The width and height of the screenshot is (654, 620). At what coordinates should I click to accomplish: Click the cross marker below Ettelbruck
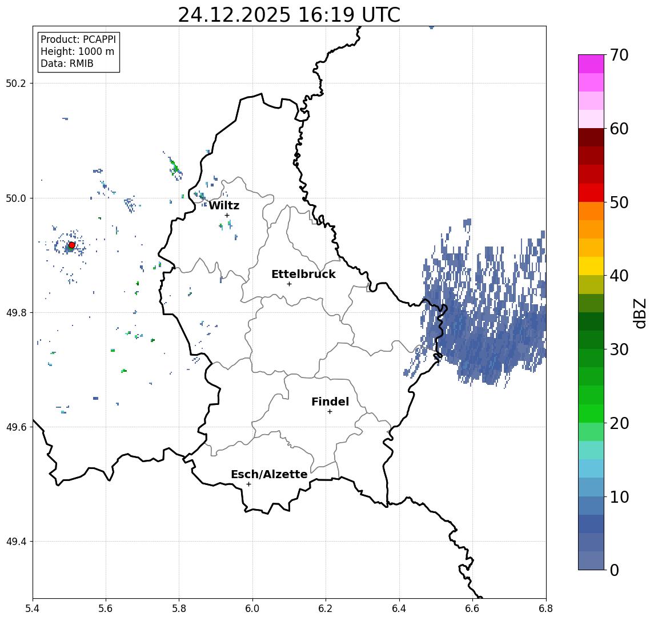pos(289,284)
